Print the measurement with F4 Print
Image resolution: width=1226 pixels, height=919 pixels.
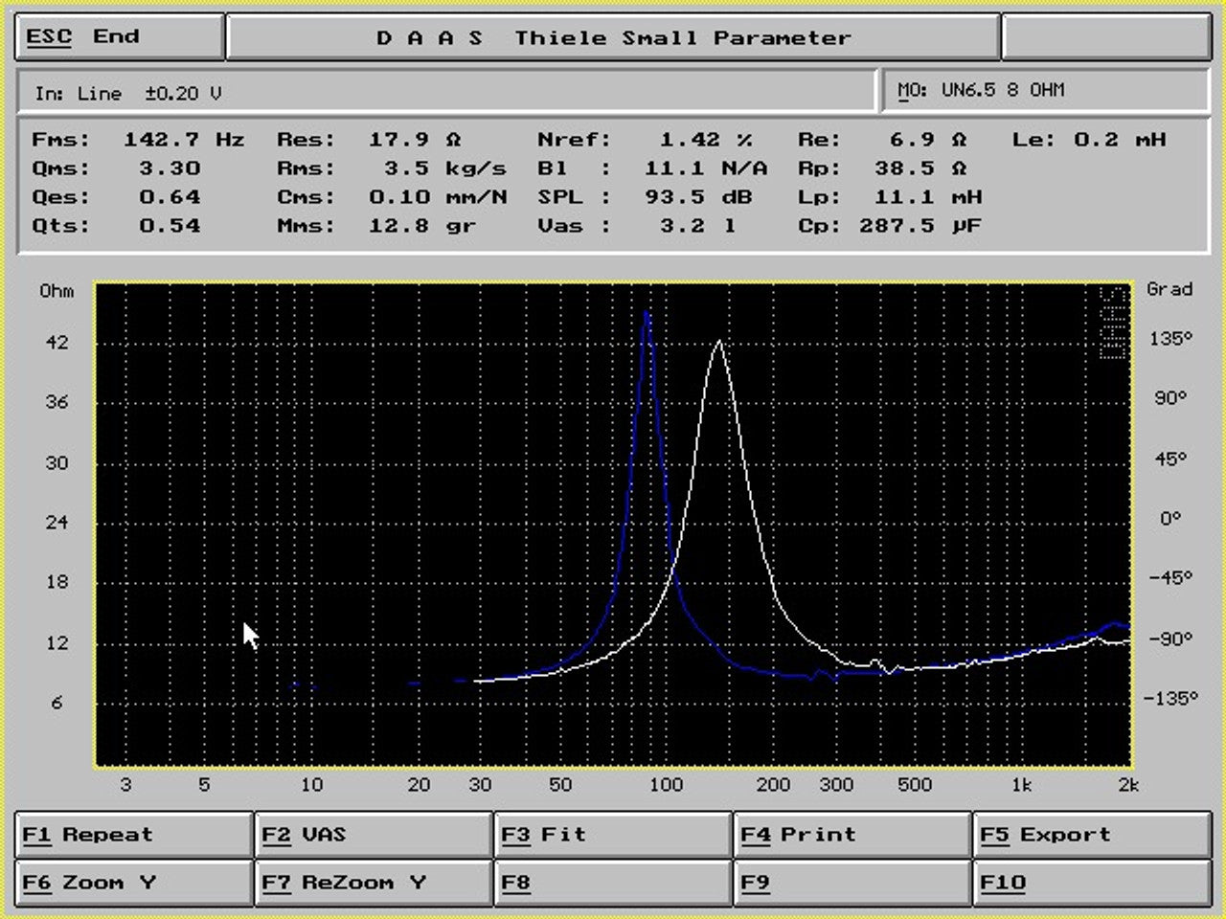851,834
